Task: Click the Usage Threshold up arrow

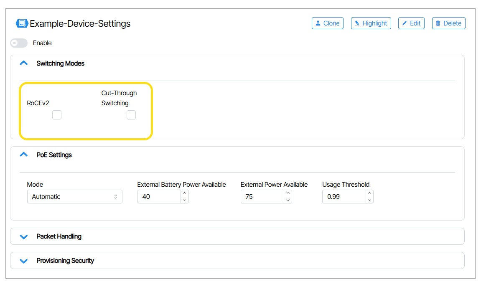Action: (369, 193)
